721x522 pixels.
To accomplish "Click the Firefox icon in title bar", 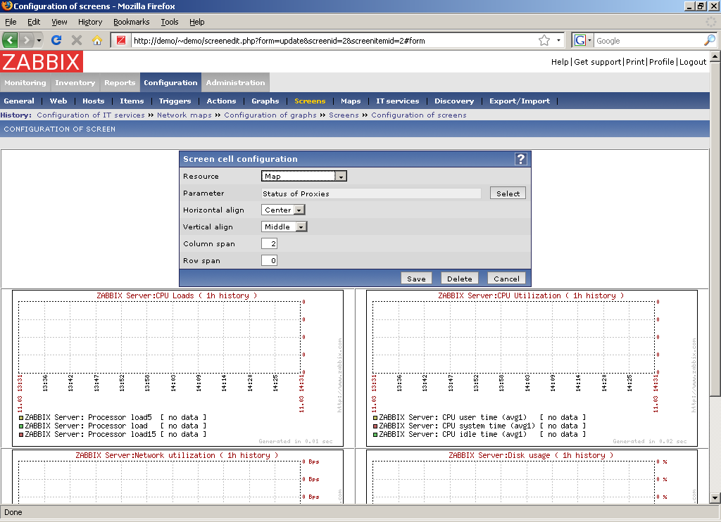I will [6, 6].
